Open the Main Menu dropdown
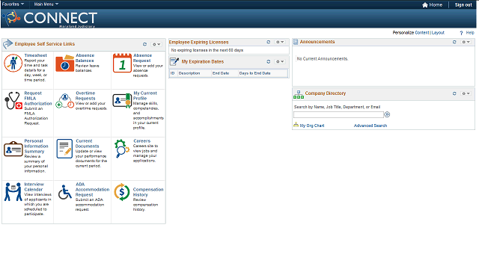 [x=46, y=4]
